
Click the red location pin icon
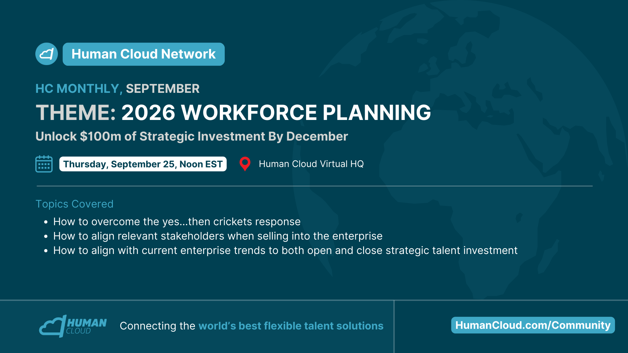(245, 164)
